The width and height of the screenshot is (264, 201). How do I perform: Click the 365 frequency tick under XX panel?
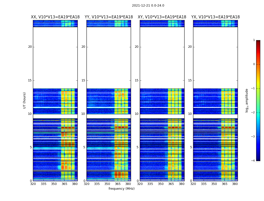click(x=64, y=184)
